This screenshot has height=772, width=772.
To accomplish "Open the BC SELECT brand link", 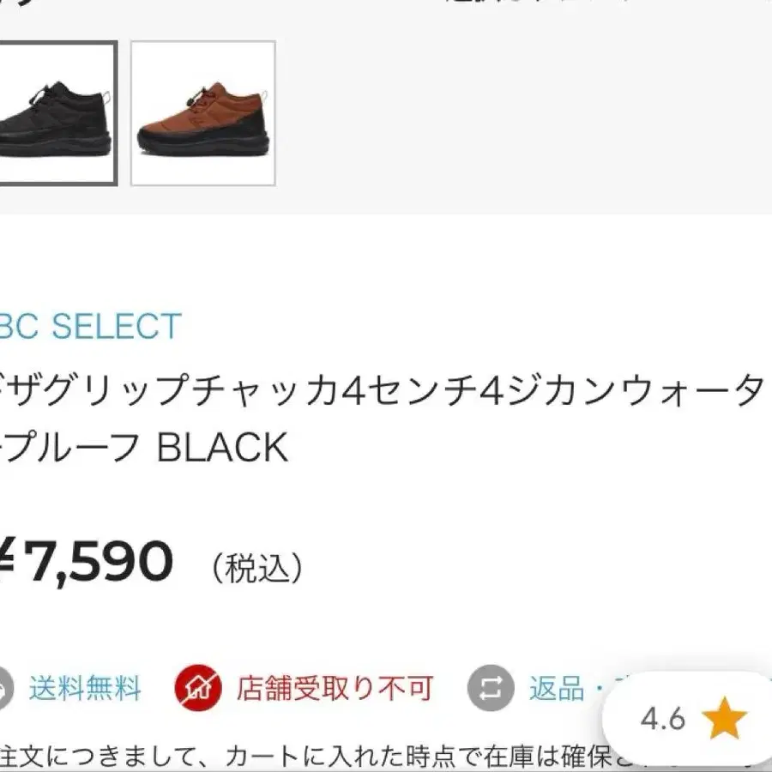I will 89,327.
